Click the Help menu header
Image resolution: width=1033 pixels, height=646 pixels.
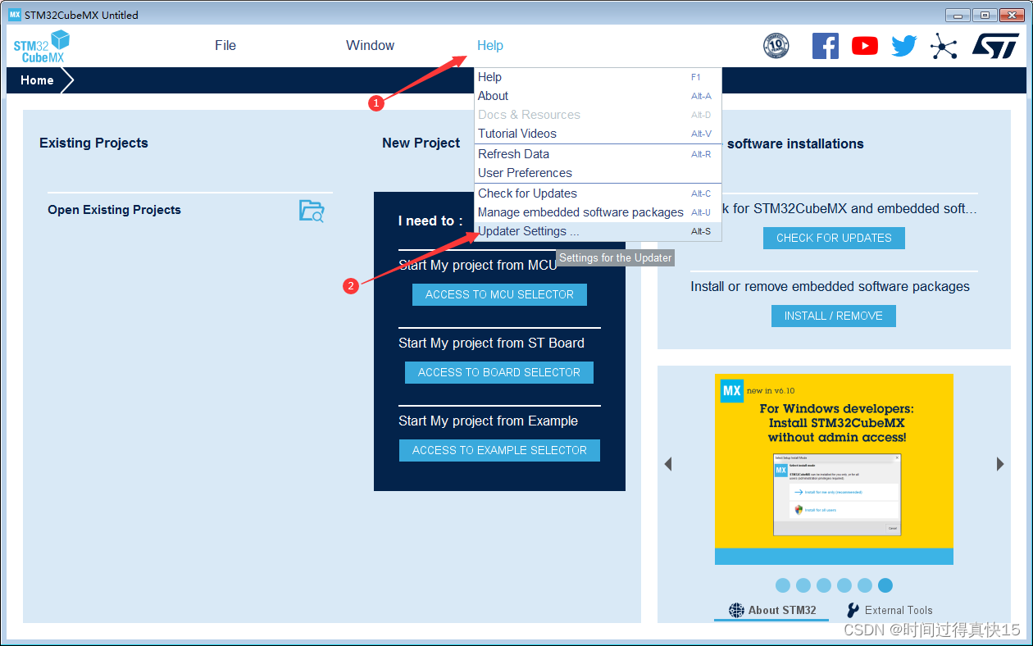coord(490,46)
